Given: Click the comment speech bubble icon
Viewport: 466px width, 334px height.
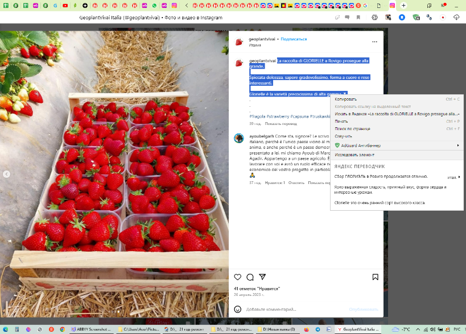Looking at the screenshot, I should click(250, 277).
